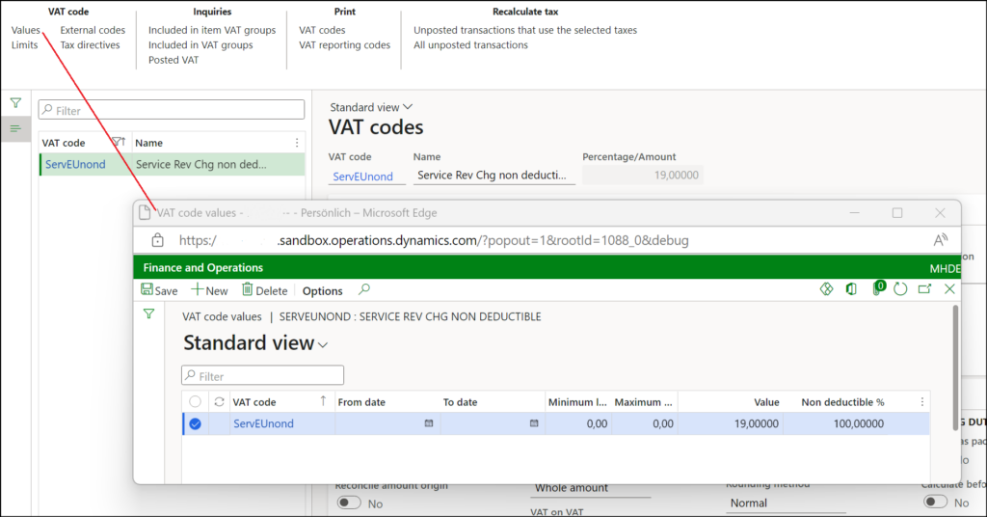The width and height of the screenshot is (987, 517).
Task: Open Name column options in main list
Action: [x=297, y=143]
